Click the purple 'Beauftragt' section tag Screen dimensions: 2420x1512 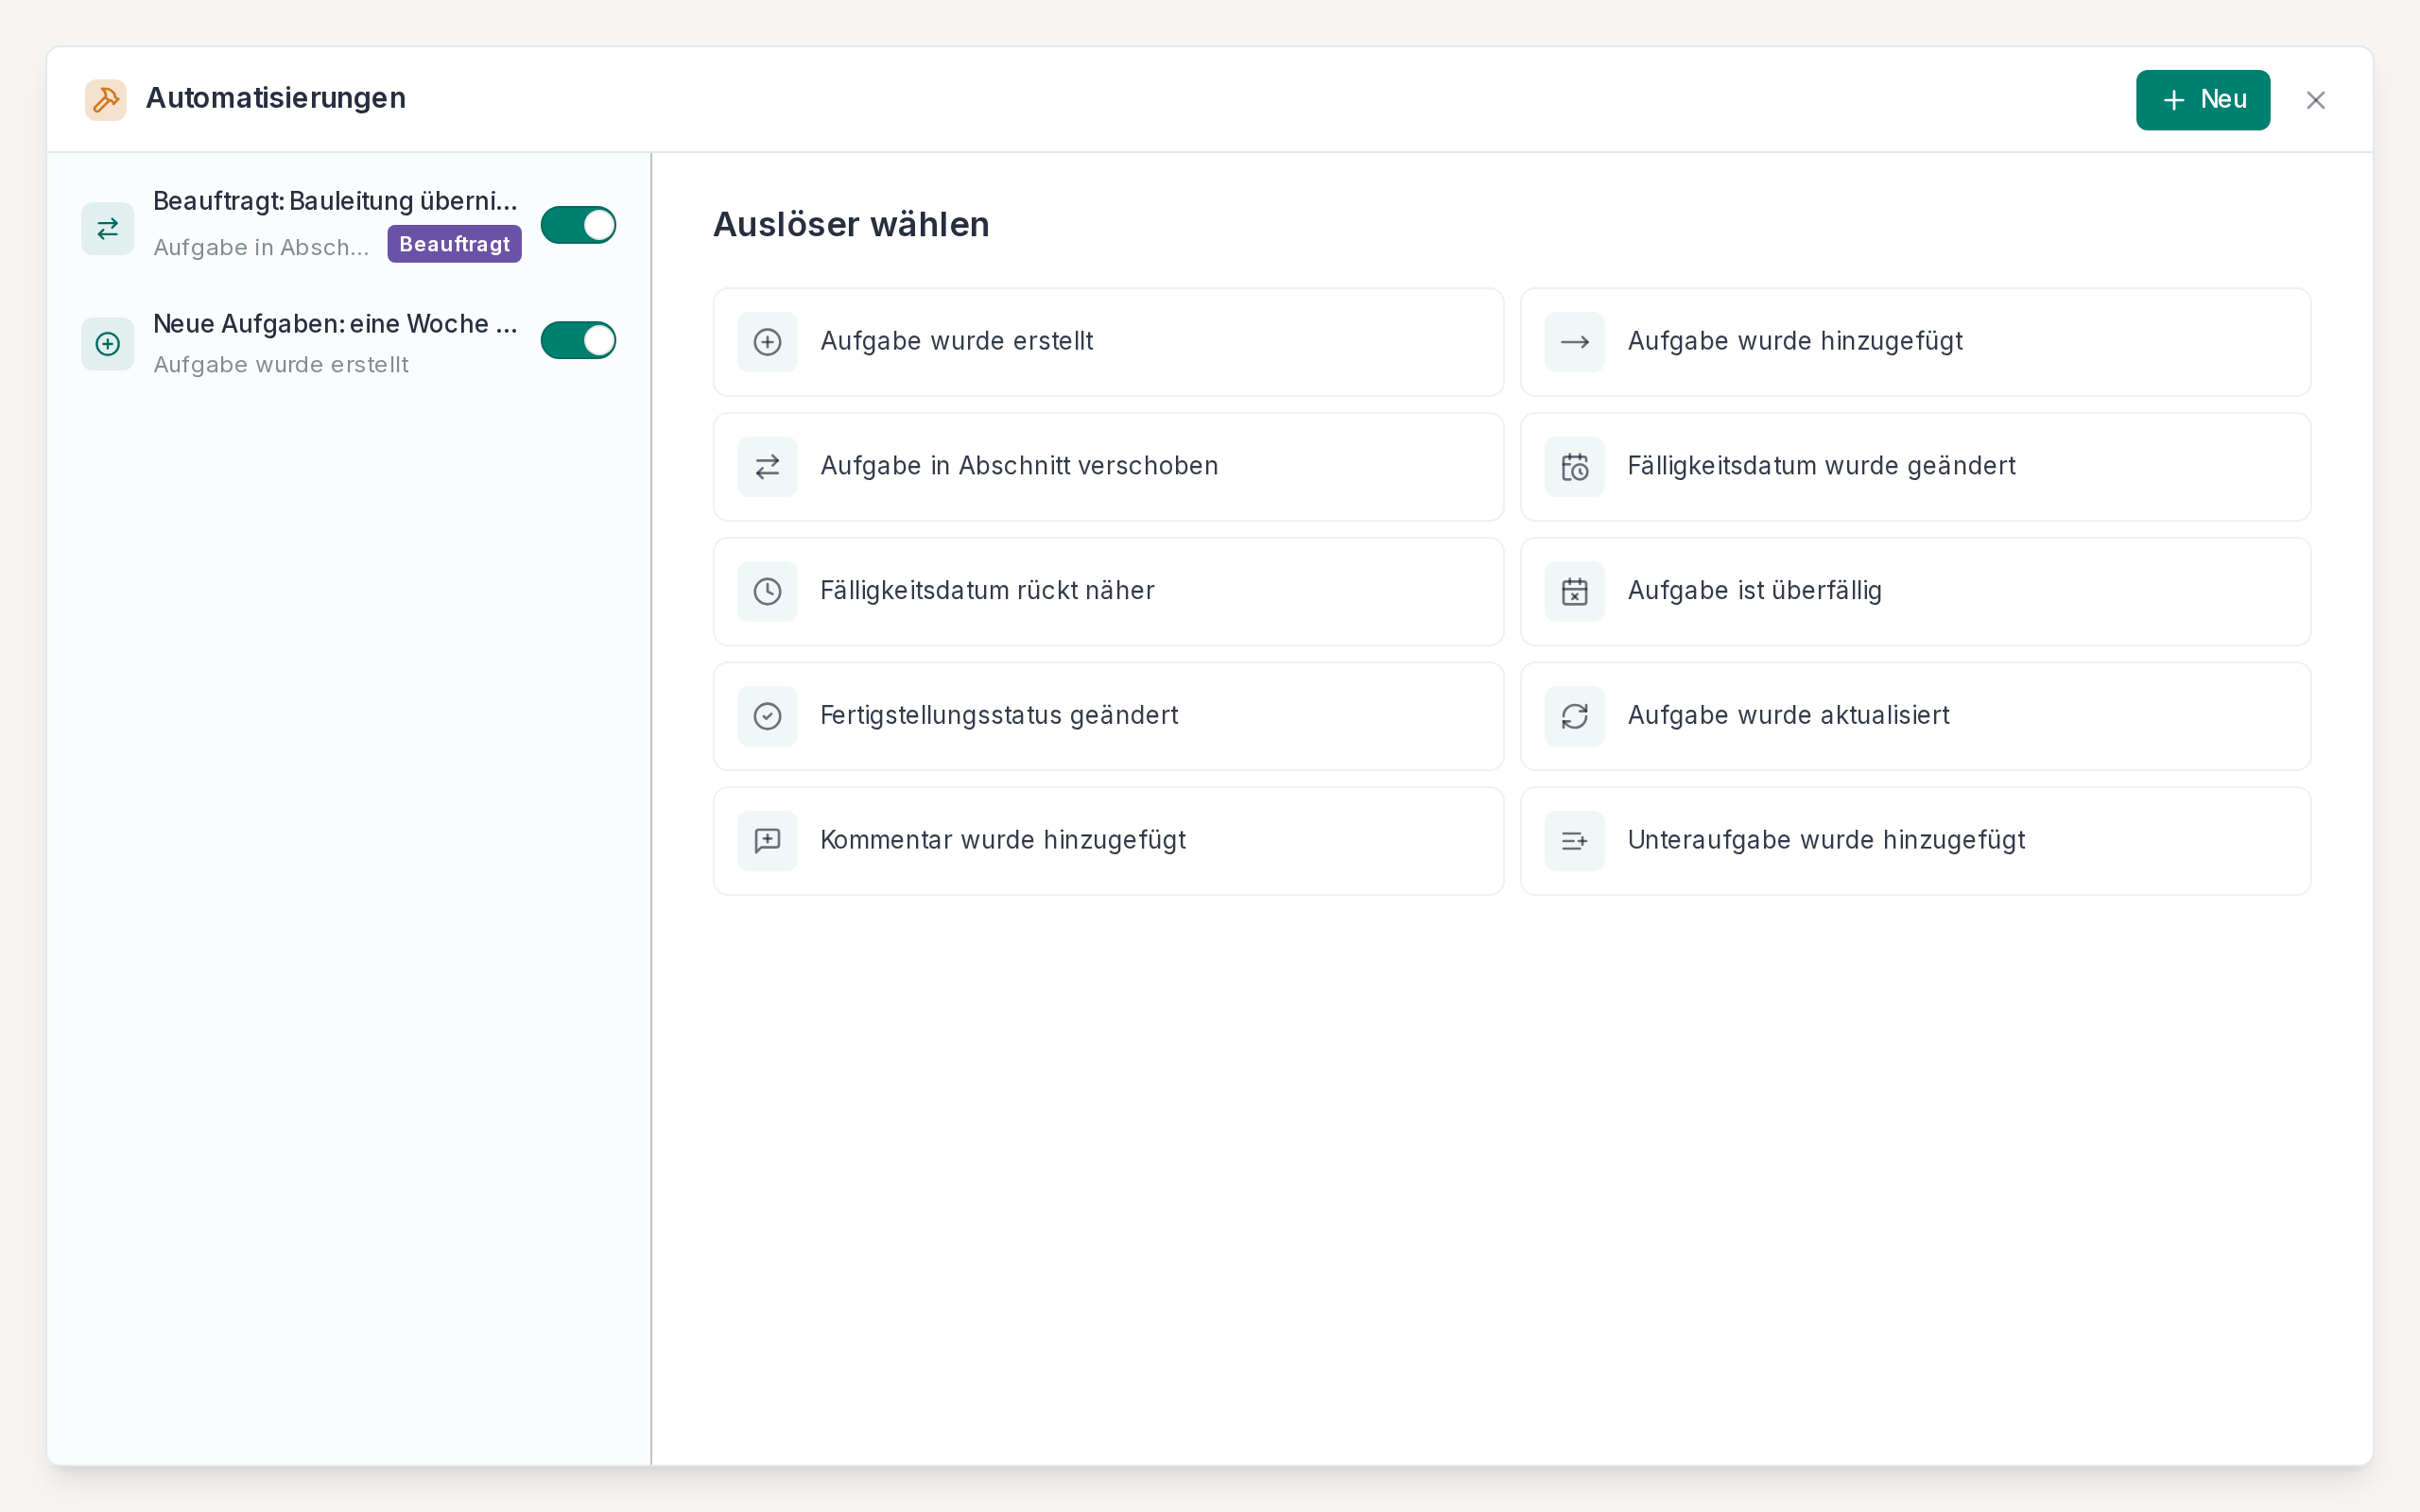[x=455, y=244]
